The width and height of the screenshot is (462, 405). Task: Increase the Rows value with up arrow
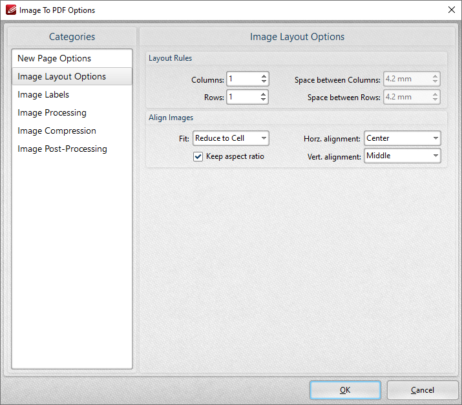click(264, 94)
